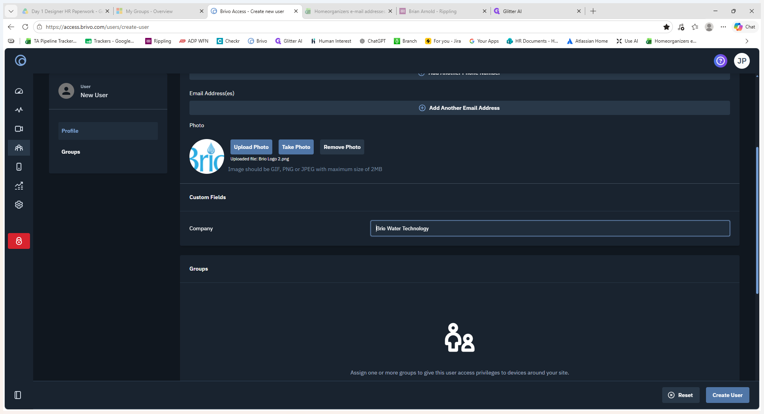Toggle the sidebar collapse icon at bottom left

pyautogui.click(x=18, y=395)
